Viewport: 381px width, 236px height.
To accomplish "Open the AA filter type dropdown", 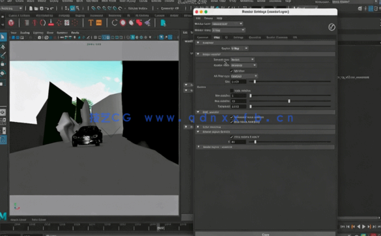I will pyautogui.click(x=244, y=76).
